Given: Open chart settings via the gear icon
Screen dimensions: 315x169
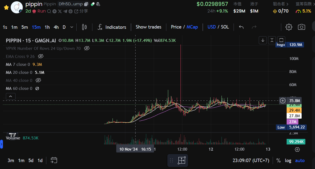Looking at the screenshot, I should tap(288, 27).
